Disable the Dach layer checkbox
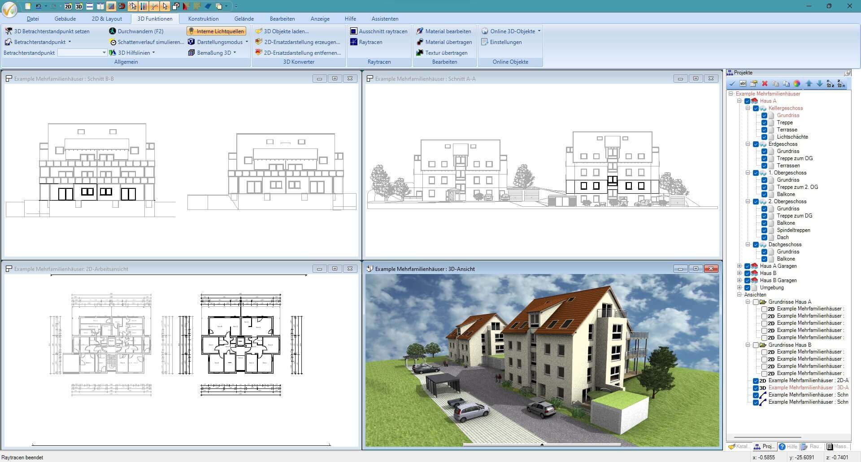Image resolution: width=861 pixels, height=462 pixels. click(764, 237)
